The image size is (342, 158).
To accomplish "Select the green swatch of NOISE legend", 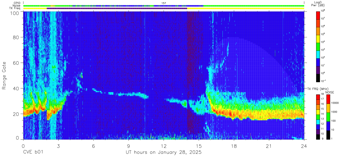I will click(329, 117).
